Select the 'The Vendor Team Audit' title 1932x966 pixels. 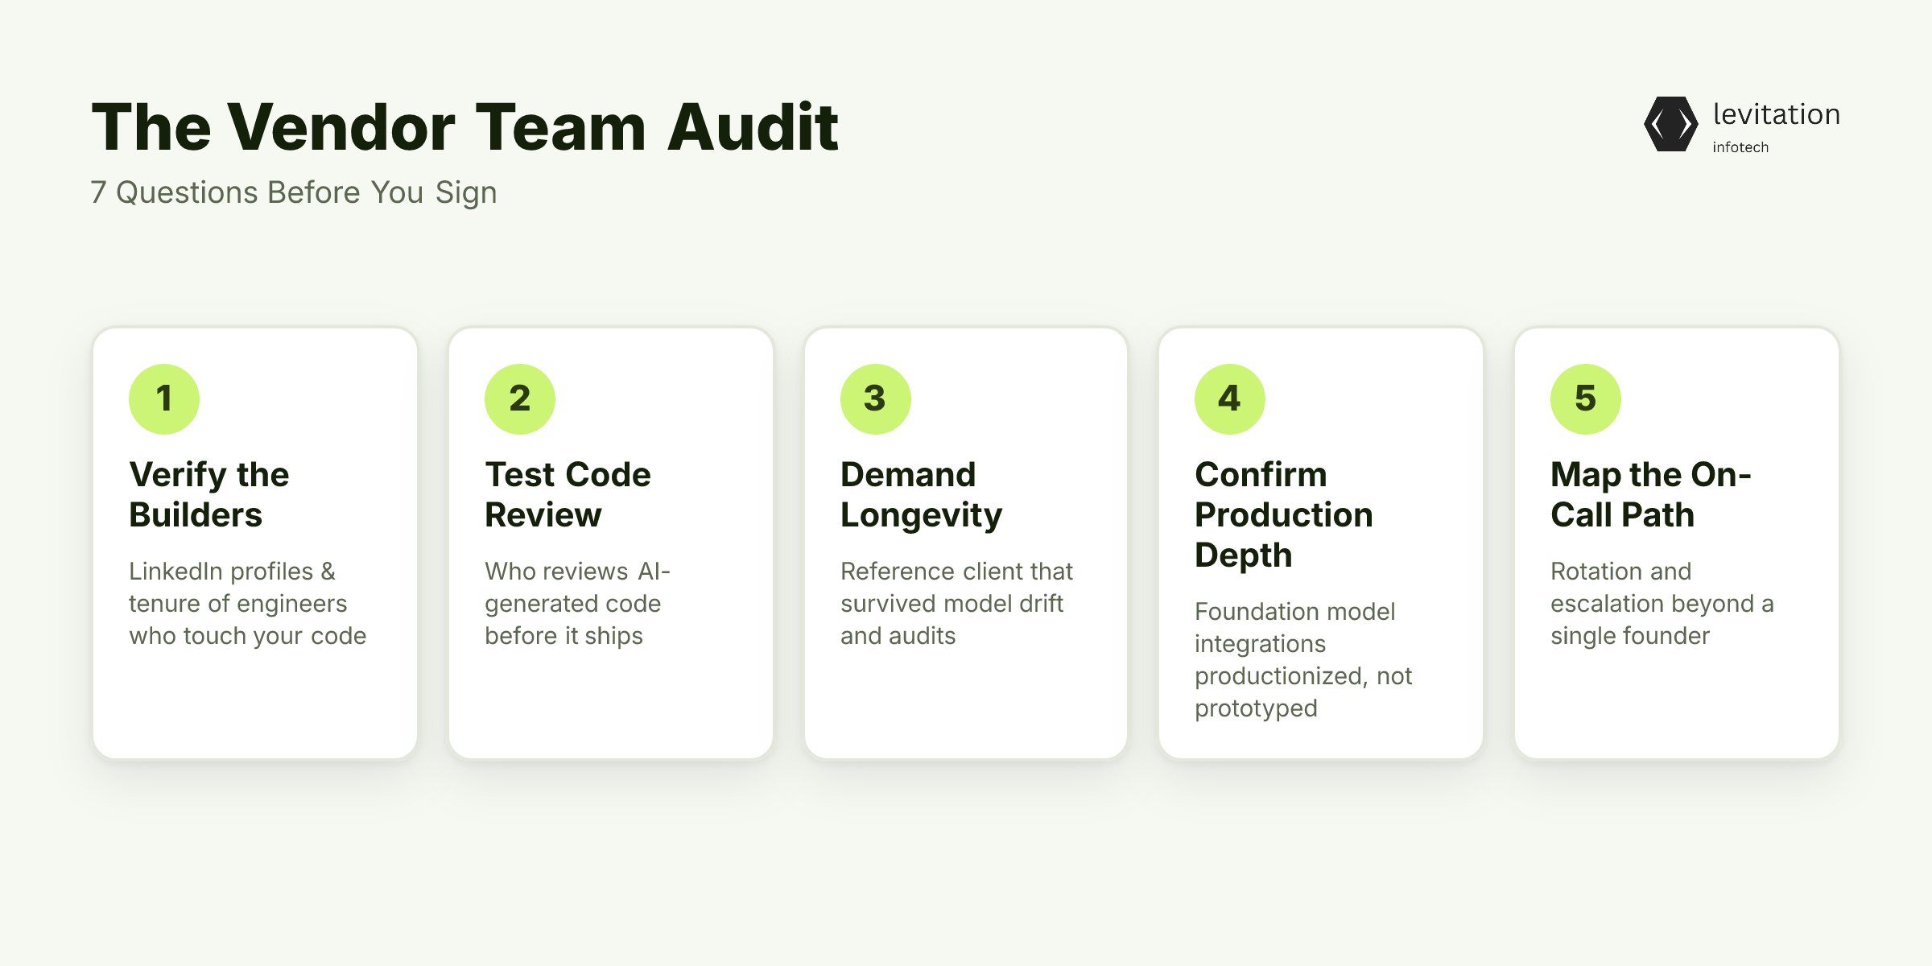tap(465, 127)
